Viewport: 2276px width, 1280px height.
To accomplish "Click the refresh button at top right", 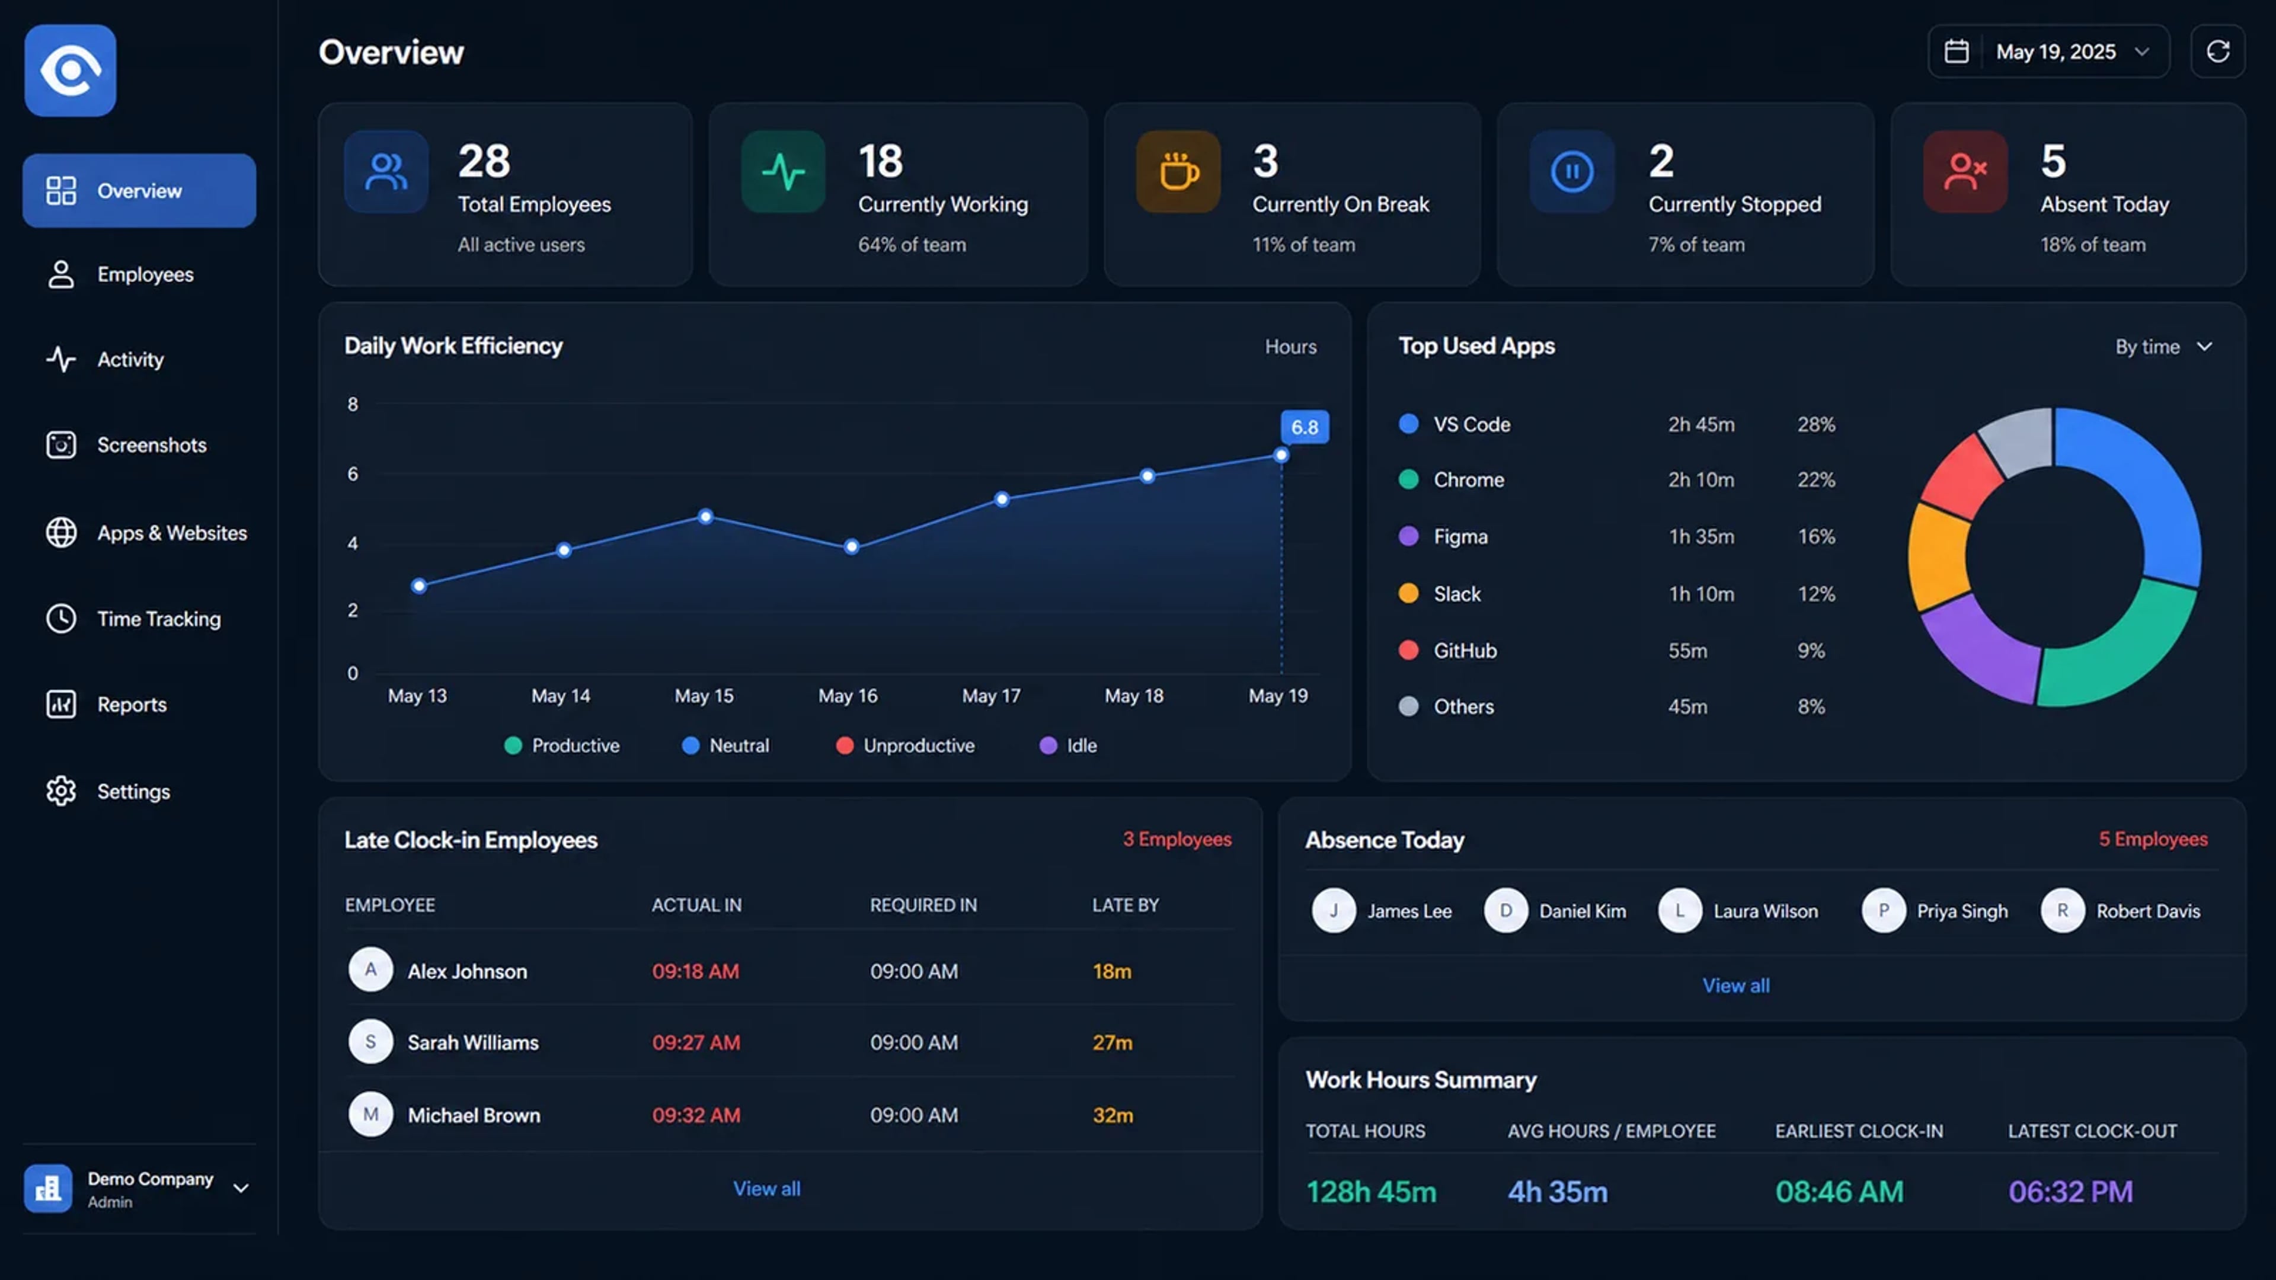I will pyautogui.click(x=2218, y=51).
